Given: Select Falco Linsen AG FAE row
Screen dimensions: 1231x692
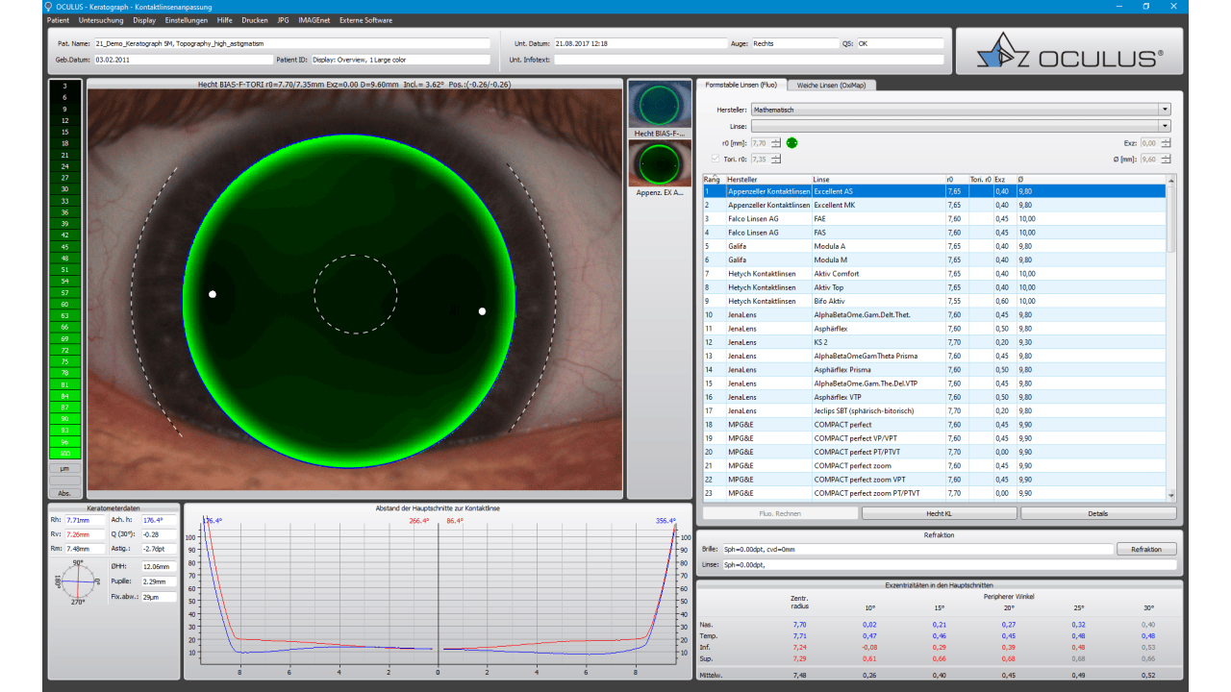Looking at the screenshot, I should tap(934, 219).
